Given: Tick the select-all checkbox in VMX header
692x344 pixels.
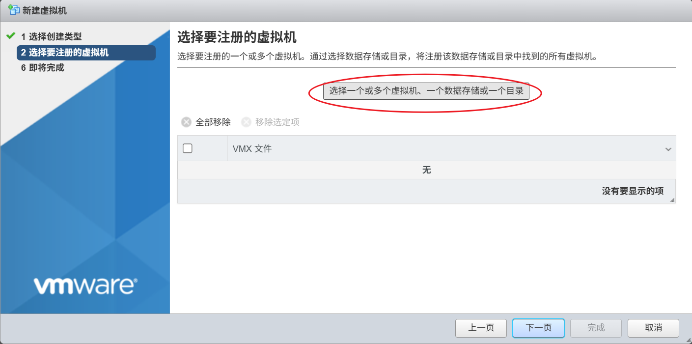Looking at the screenshot, I should tap(187, 148).
